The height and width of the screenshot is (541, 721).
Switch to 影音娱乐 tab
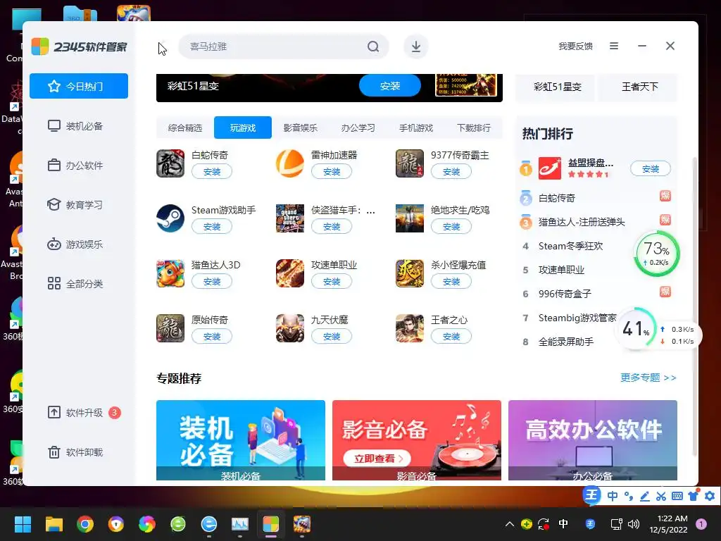[x=300, y=128]
